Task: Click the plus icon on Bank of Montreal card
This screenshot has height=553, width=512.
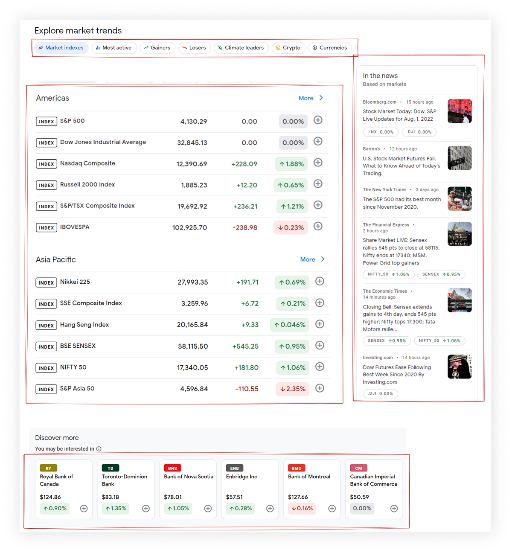Action: click(332, 508)
